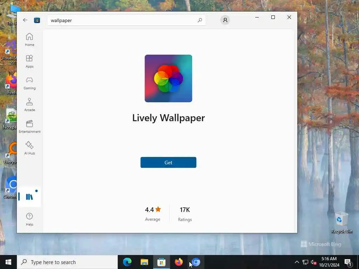
Task: Launch Microsoft Edge from the taskbar
Action: tap(127, 262)
